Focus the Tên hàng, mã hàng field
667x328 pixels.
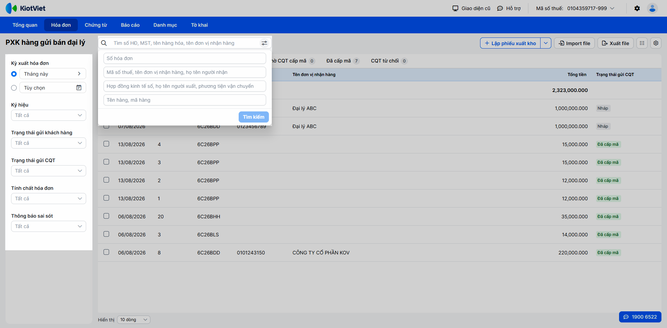pyautogui.click(x=185, y=100)
